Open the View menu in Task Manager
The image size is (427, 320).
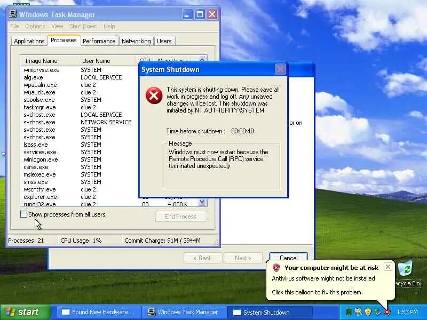(57, 26)
